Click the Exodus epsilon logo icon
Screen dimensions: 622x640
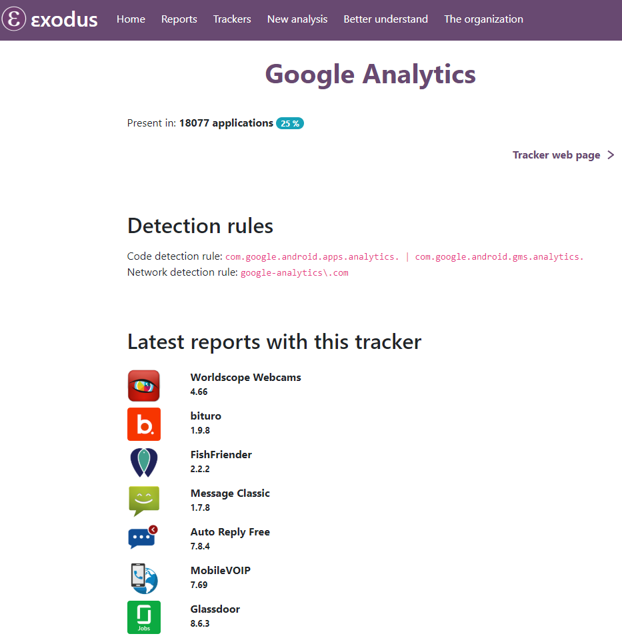coord(14,19)
